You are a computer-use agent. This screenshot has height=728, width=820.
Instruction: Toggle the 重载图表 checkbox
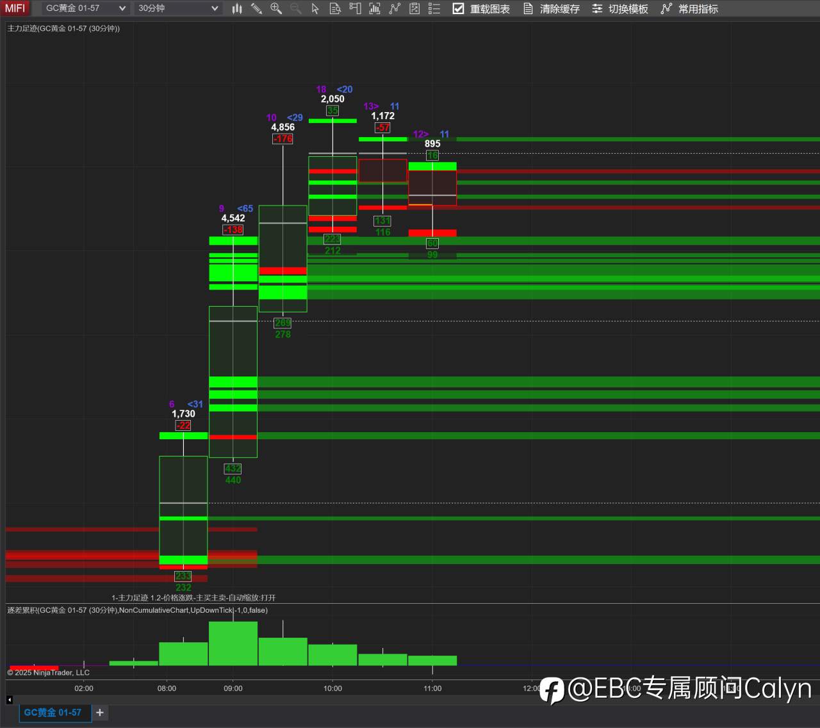click(459, 8)
